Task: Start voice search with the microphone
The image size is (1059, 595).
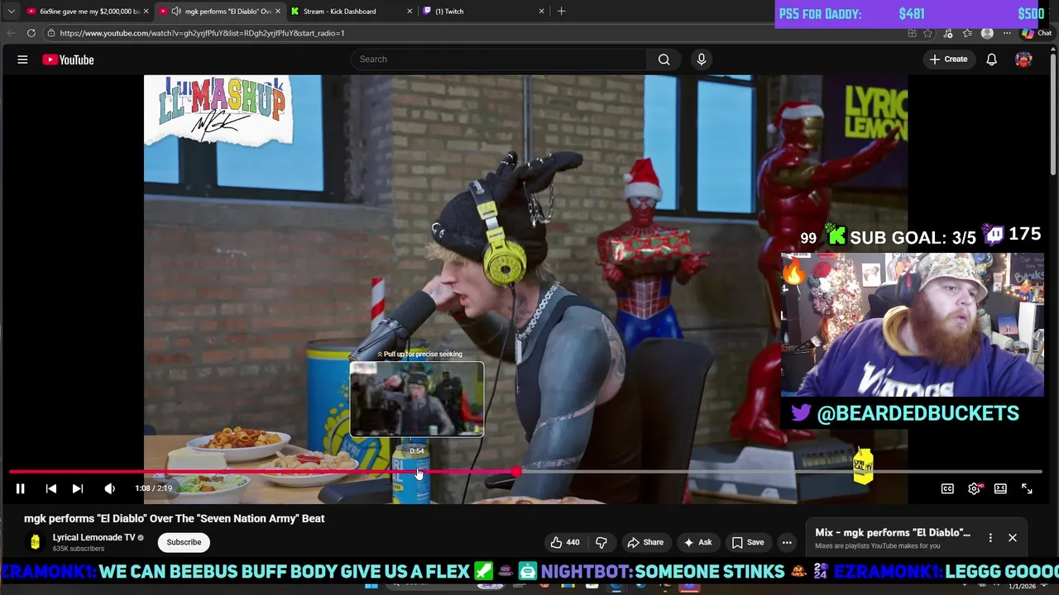Action: (702, 59)
